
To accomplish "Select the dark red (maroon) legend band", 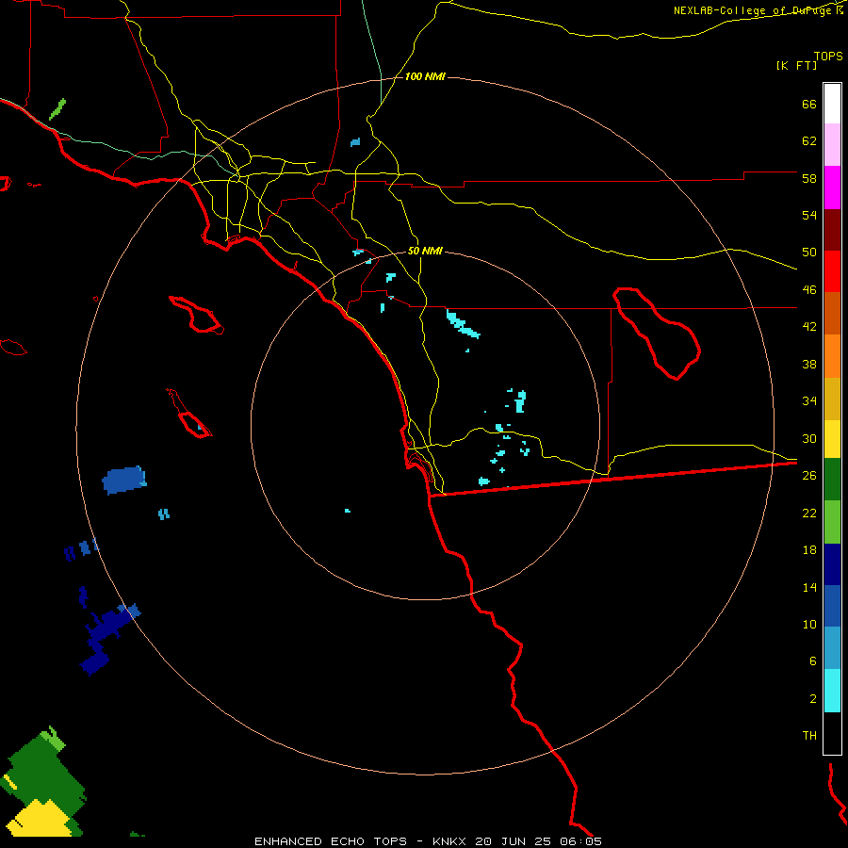I will (832, 231).
